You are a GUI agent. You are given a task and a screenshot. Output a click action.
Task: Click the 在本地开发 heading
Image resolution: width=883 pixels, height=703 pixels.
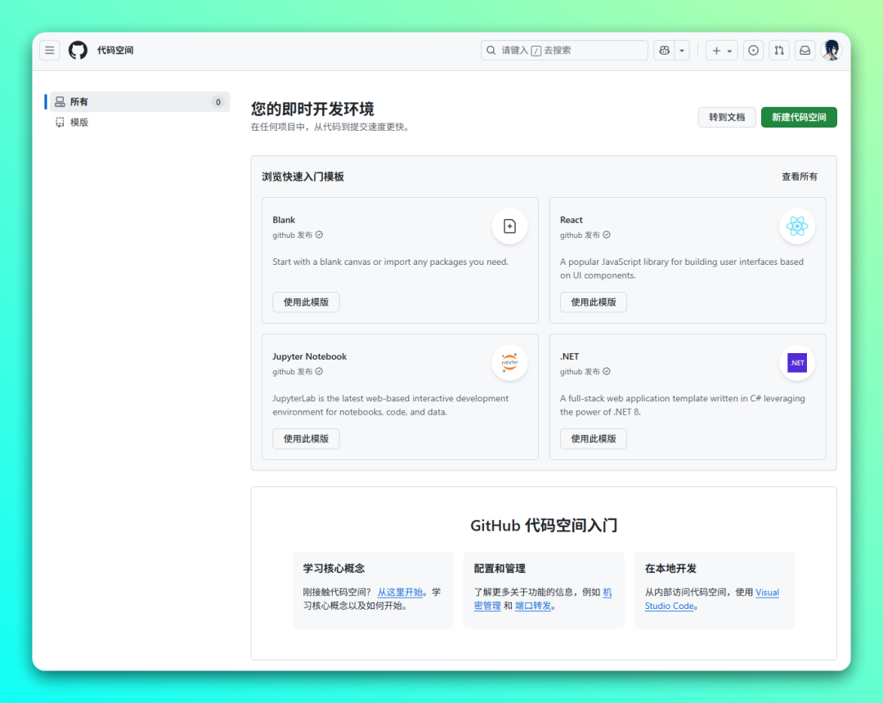(x=670, y=568)
